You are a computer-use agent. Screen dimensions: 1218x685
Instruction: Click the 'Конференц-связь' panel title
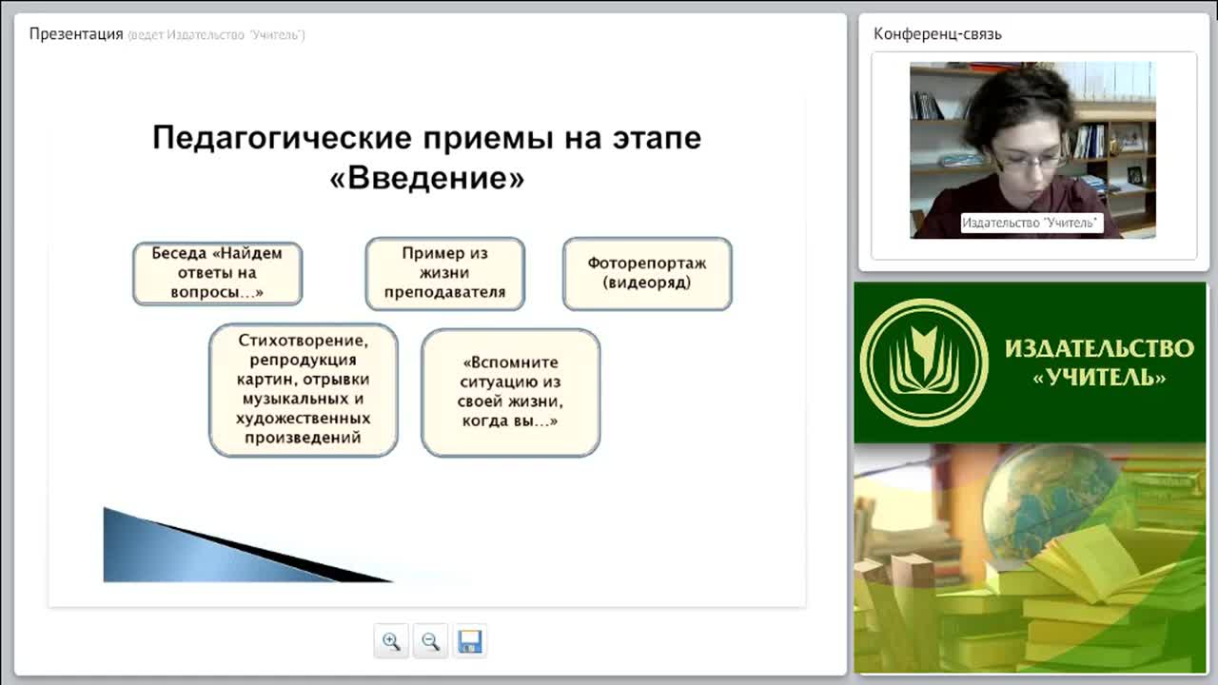click(937, 34)
